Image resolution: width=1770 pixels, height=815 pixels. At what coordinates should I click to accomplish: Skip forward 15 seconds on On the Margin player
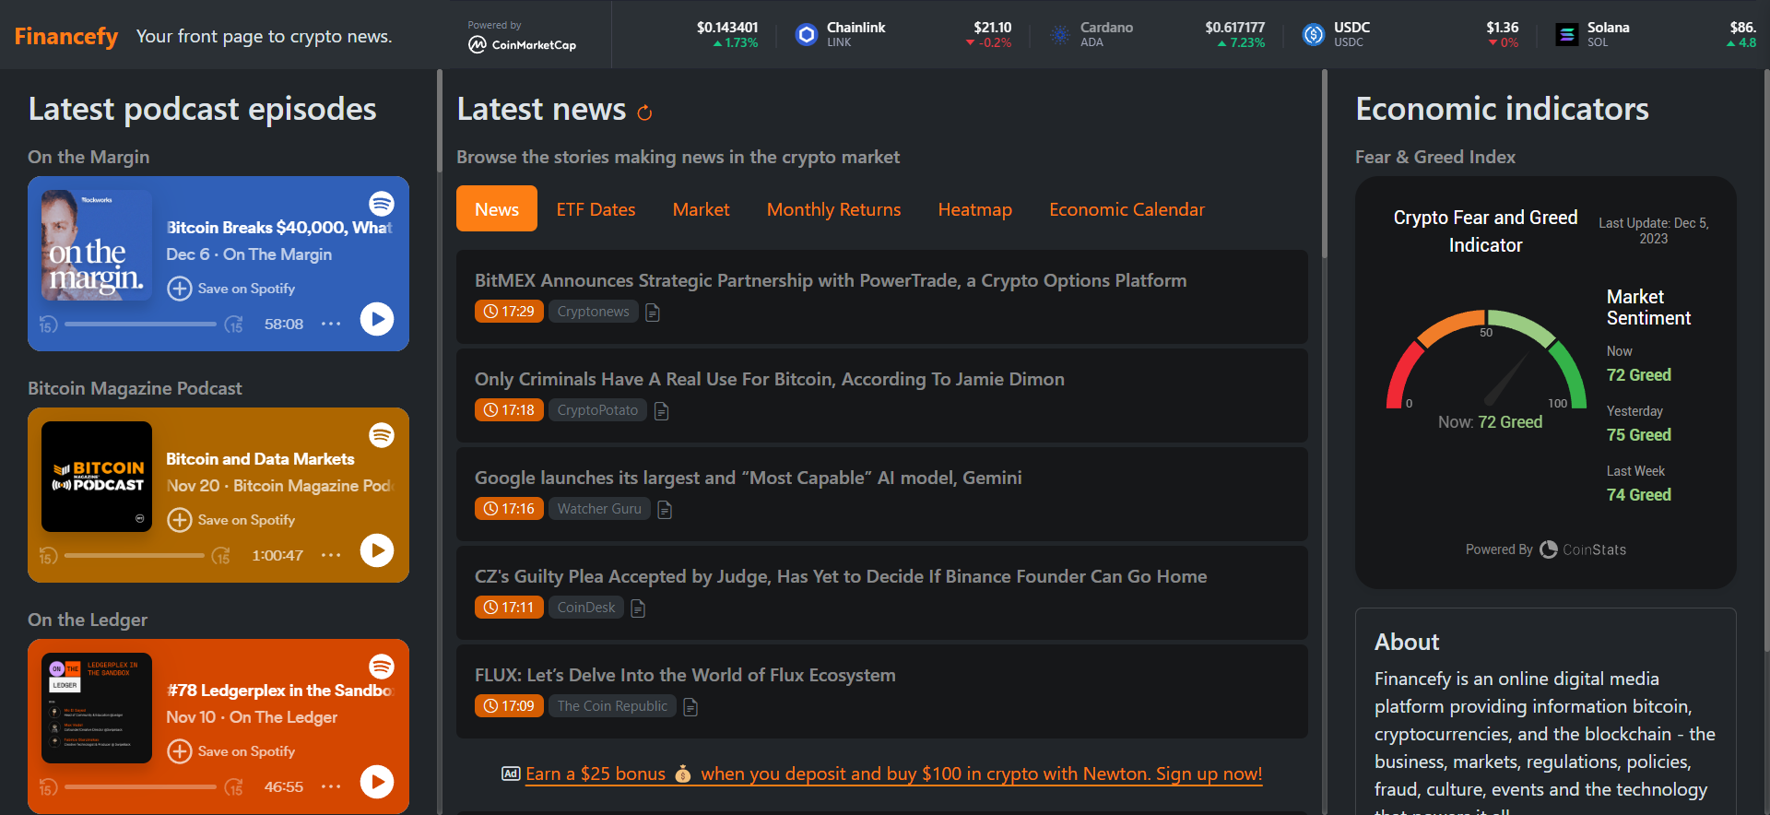click(x=234, y=325)
